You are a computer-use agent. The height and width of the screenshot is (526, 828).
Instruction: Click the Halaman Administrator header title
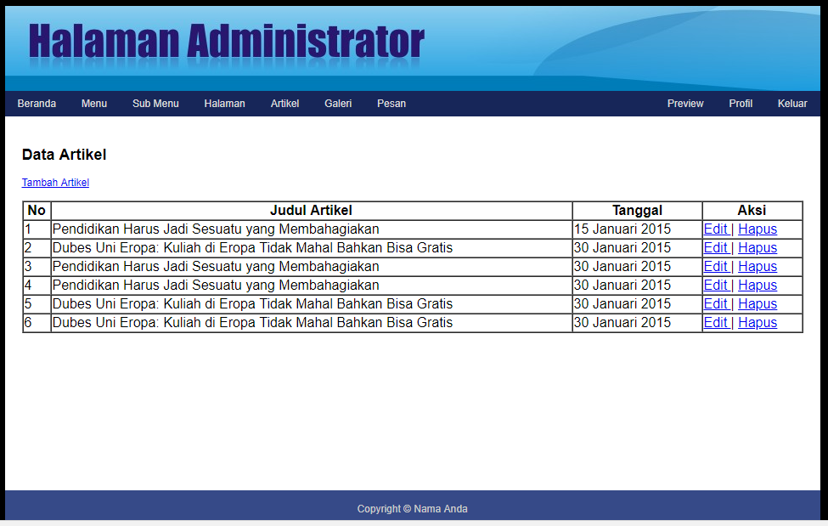coord(226,42)
